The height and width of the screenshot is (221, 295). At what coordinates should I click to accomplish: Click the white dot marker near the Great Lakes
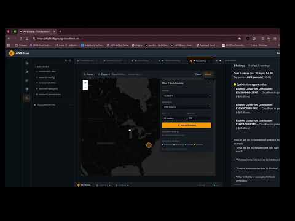[x=130, y=130]
